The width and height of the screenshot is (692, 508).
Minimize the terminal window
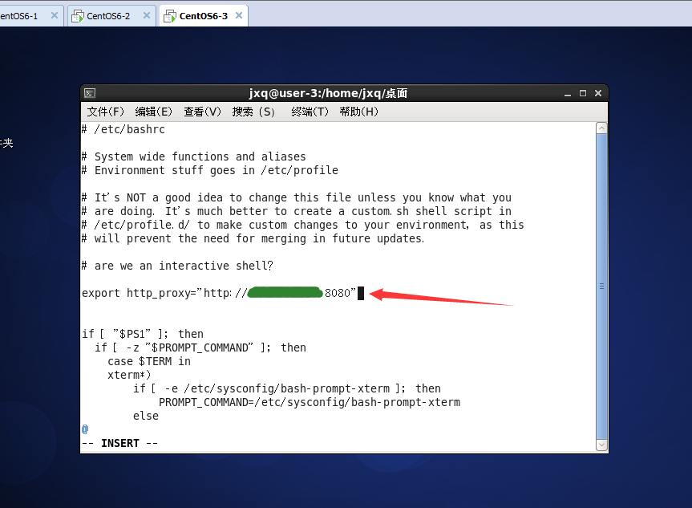[x=568, y=94]
